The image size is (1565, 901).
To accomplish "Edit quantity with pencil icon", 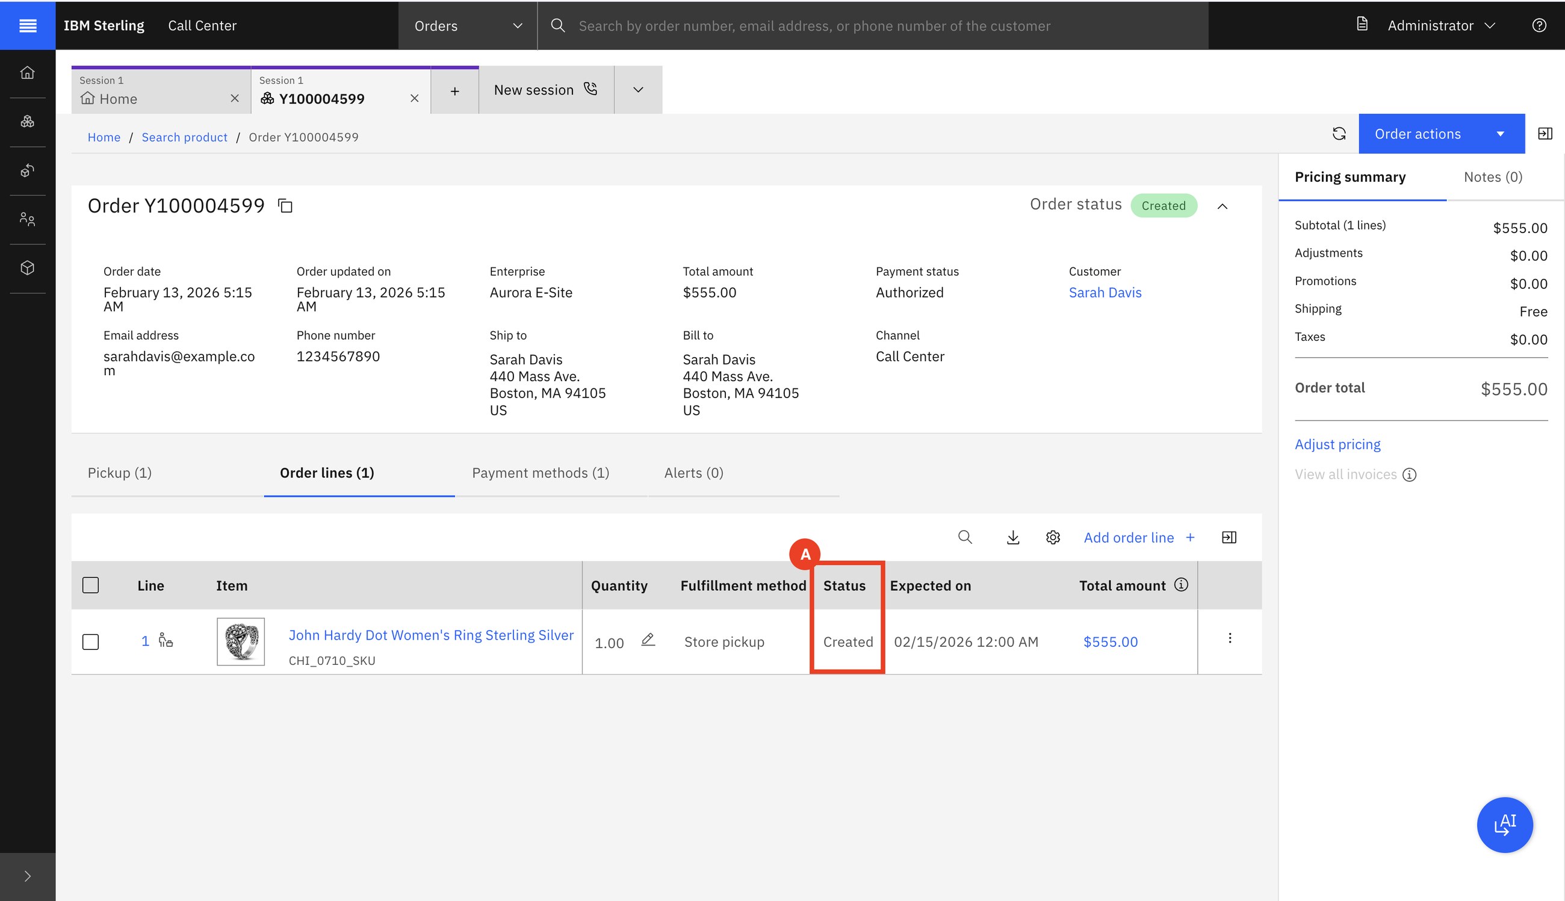I will (648, 640).
